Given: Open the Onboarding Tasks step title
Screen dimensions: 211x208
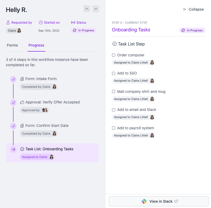Looking at the screenshot, I should [131, 30].
